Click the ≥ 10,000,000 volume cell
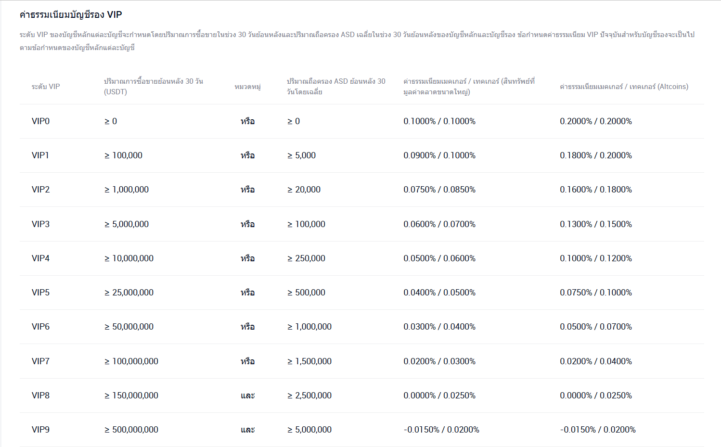The image size is (721, 447). pos(129,258)
